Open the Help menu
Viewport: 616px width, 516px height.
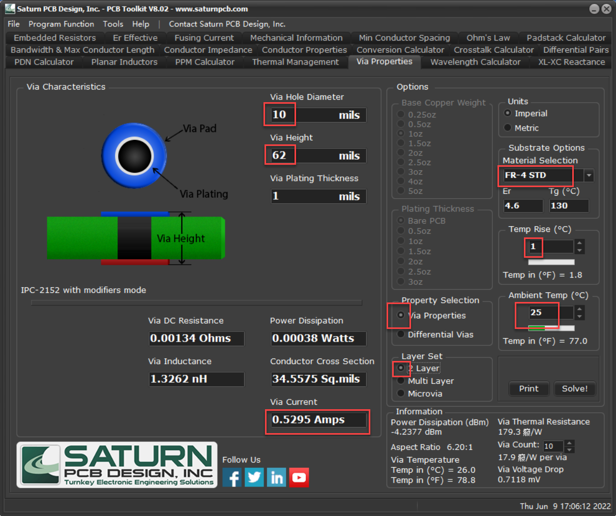(x=141, y=24)
